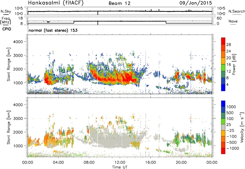Click the 'CPID' label

(x=7, y=29)
